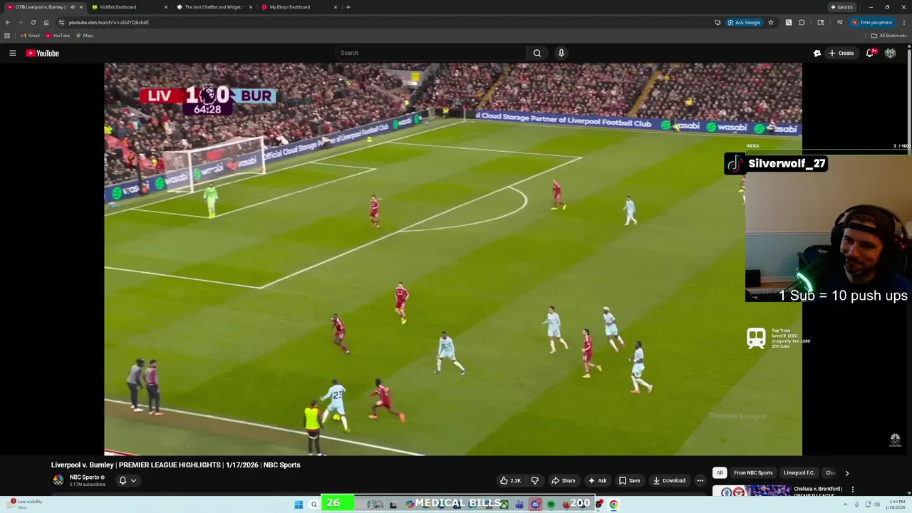Image resolution: width=912 pixels, height=513 pixels.
Task: Go back in browser history
Action: point(8,22)
